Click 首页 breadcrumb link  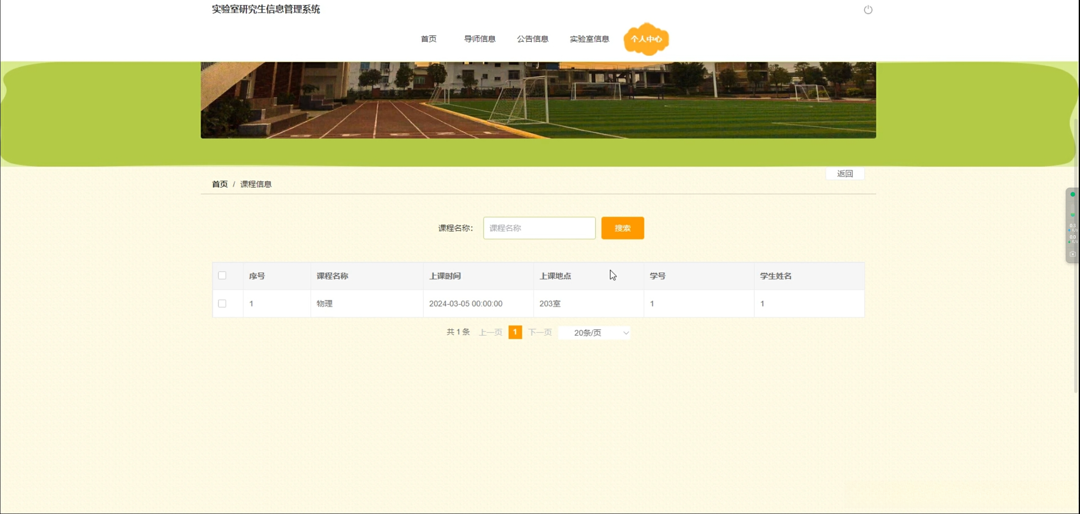click(220, 184)
